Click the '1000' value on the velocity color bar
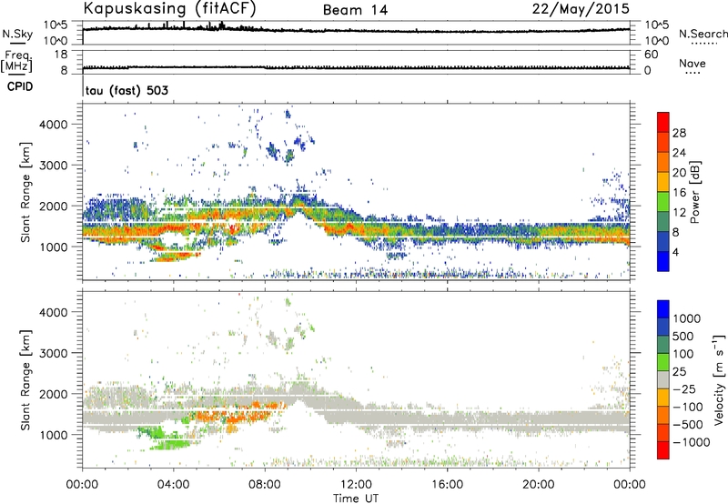 point(687,318)
